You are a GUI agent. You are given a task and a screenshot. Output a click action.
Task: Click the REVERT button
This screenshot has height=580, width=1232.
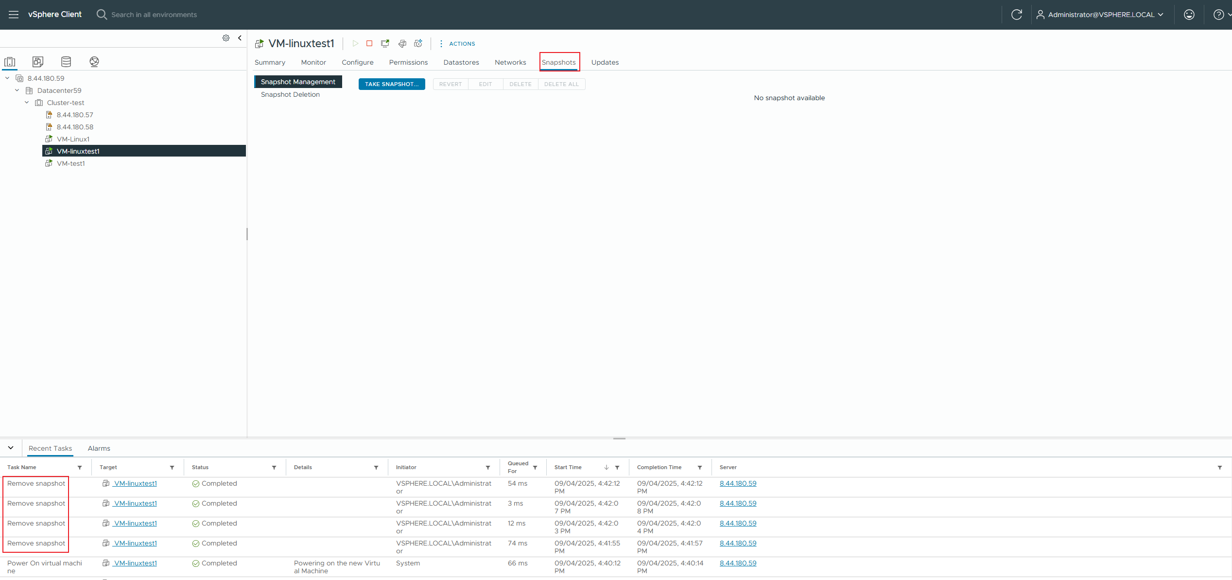pyautogui.click(x=451, y=84)
